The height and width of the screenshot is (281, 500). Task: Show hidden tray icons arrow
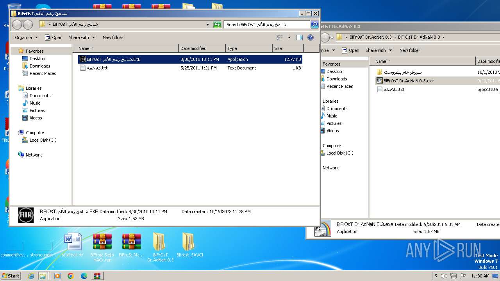click(x=436, y=276)
